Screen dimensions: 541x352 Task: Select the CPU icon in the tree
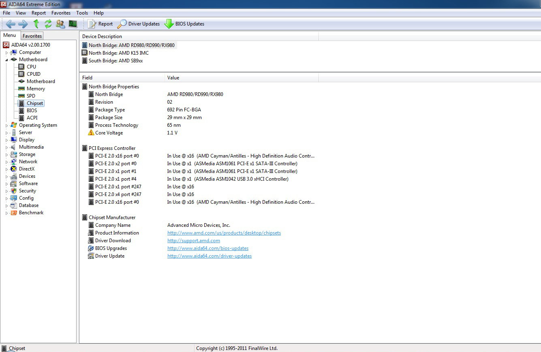pyautogui.click(x=21, y=67)
